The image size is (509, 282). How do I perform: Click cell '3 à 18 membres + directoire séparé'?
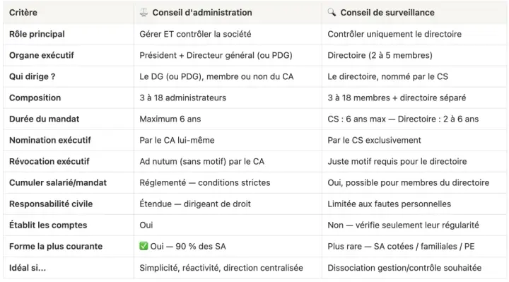tap(397, 98)
